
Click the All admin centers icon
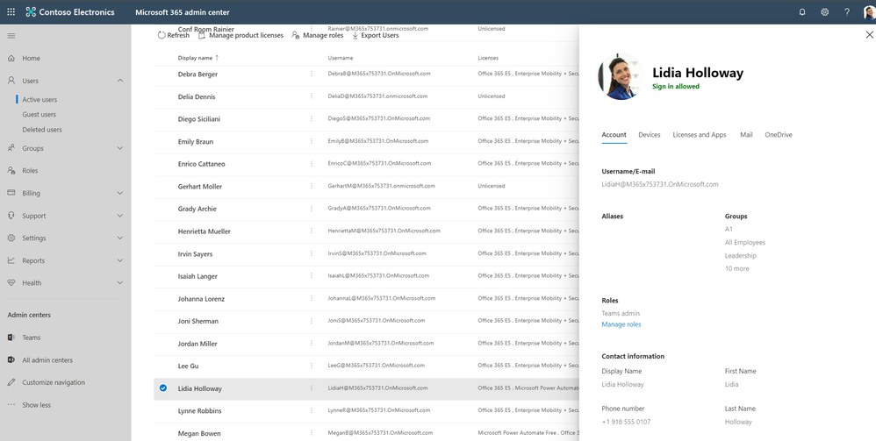[x=11, y=360]
